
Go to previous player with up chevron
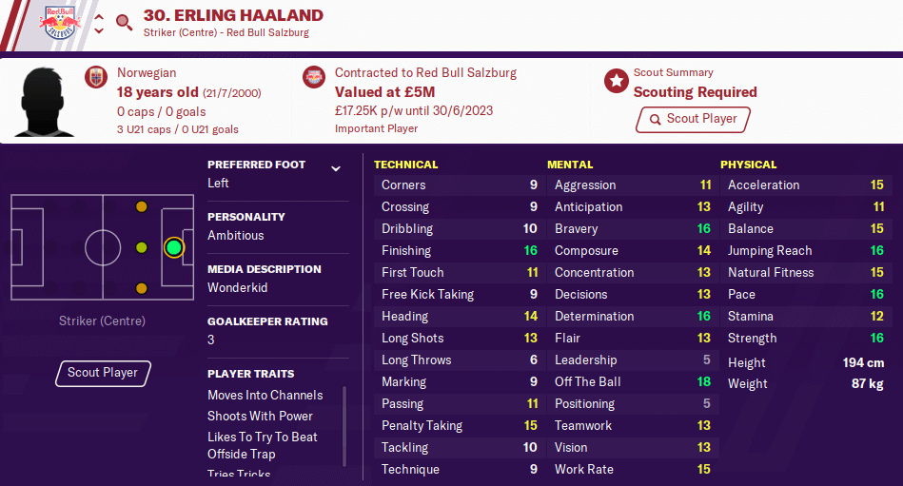click(x=99, y=17)
